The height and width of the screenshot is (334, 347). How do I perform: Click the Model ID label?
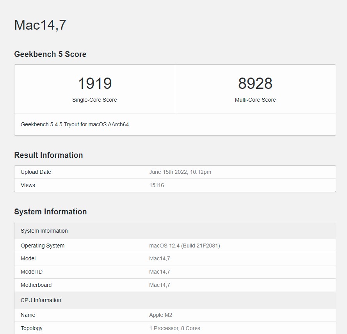pos(32,272)
